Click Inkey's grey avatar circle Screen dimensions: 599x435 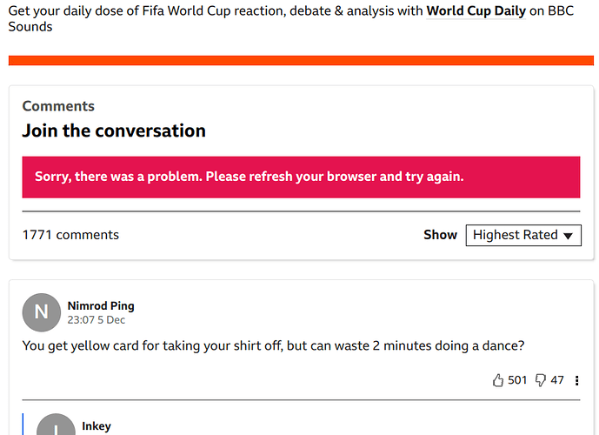[x=56, y=425]
